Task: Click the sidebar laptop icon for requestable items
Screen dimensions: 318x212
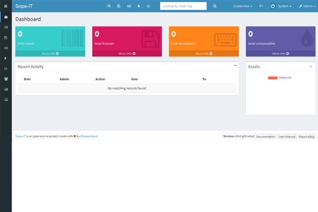Action: point(6,99)
